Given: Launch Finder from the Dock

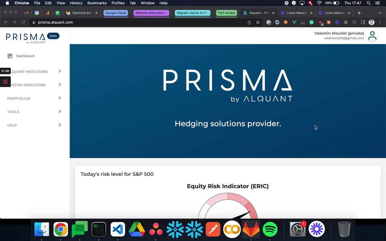Looking at the screenshot, I should (42, 229).
